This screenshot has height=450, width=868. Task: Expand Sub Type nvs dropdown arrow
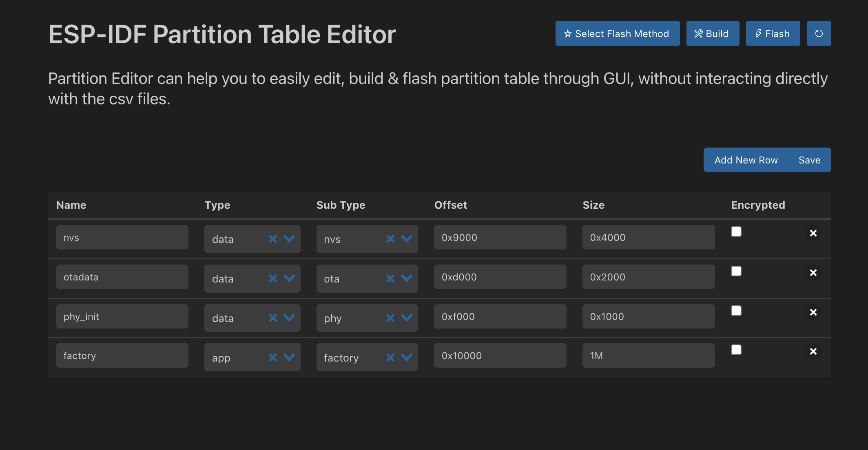point(407,239)
